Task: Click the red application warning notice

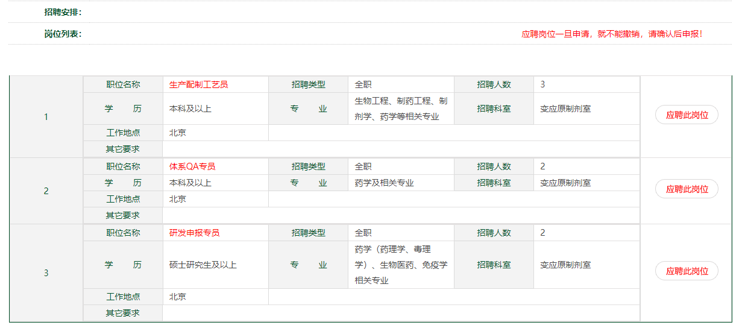Action: pyautogui.click(x=611, y=34)
